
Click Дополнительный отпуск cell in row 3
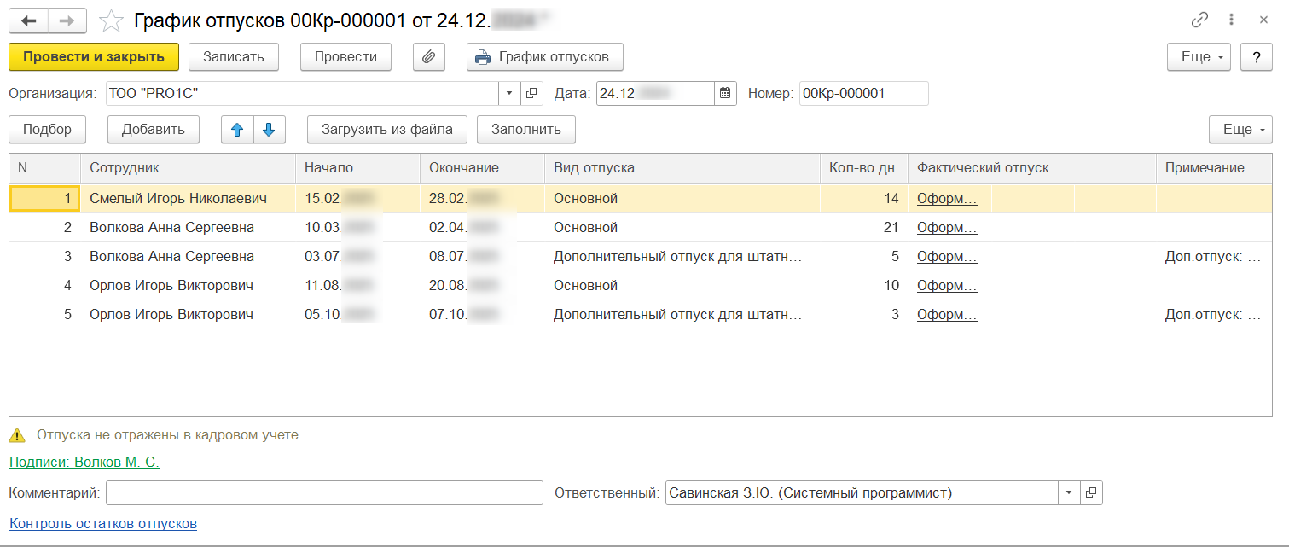[x=682, y=257]
